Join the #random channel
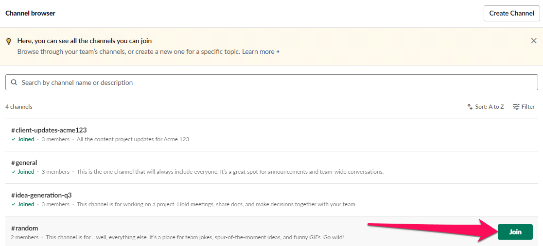This screenshot has height=246, width=543. (515, 232)
